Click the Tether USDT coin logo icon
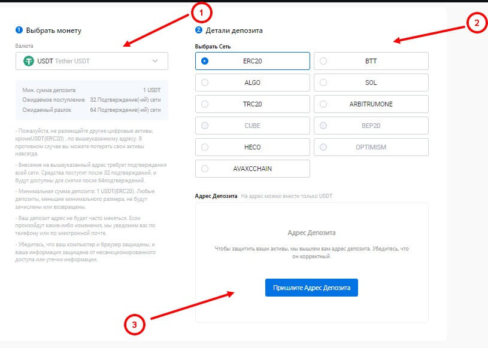This screenshot has height=348, width=488. [28, 61]
